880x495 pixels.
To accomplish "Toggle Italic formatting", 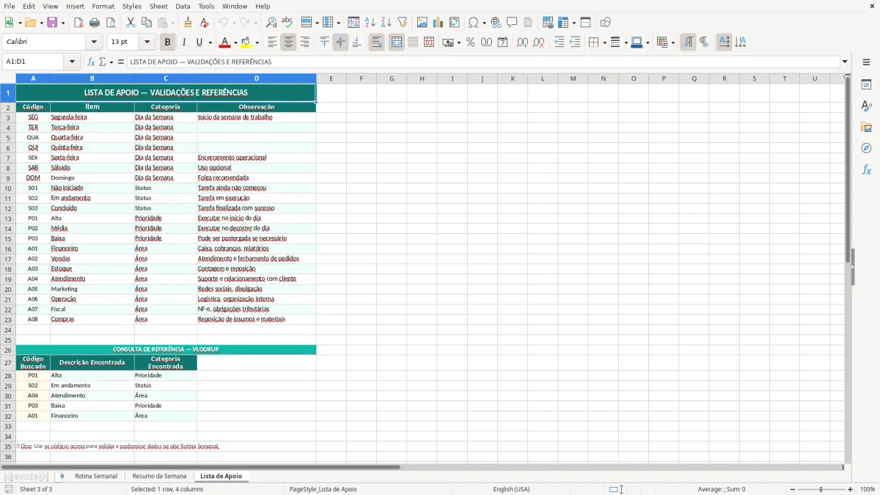I will click(x=184, y=43).
